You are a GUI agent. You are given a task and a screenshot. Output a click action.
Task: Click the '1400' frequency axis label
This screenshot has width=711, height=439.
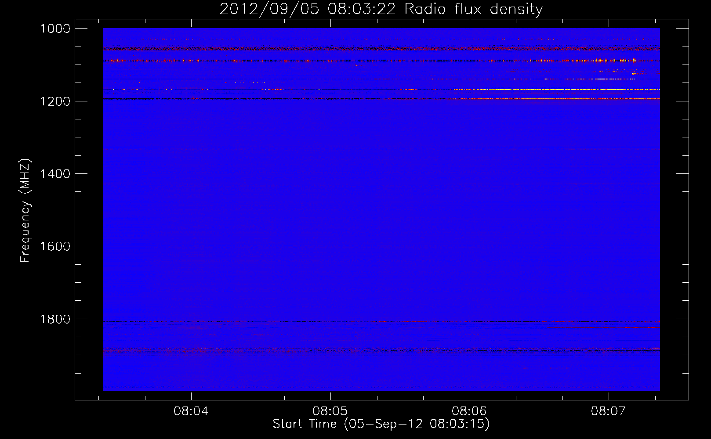tap(55, 174)
